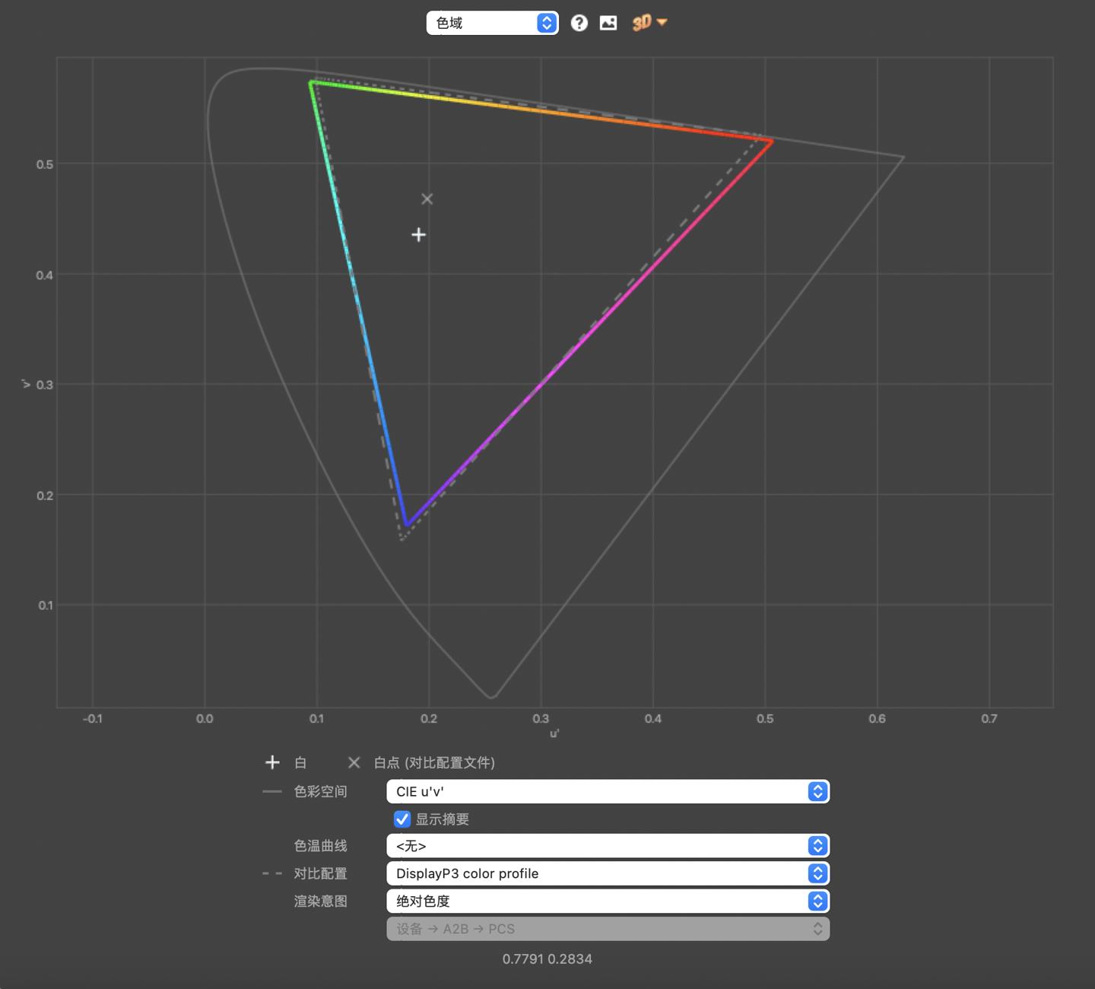Click the plus legend icon beside 白
This screenshot has height=989, width=1095.
click(272, 762)
